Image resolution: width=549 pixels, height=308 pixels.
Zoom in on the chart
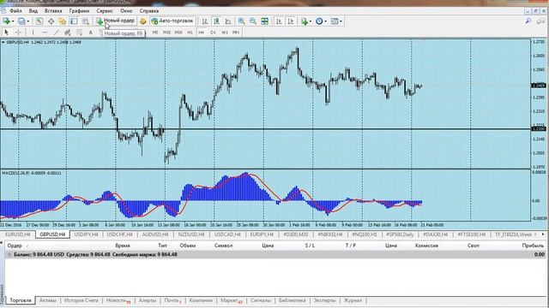pyautogui.click(x=241, y=21)
